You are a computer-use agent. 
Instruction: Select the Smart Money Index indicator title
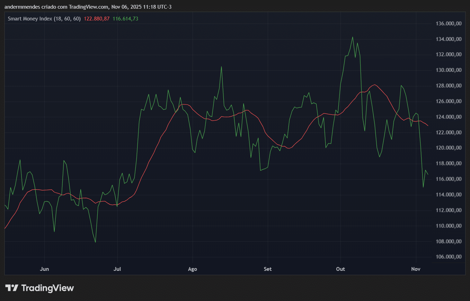pos(44,19)
